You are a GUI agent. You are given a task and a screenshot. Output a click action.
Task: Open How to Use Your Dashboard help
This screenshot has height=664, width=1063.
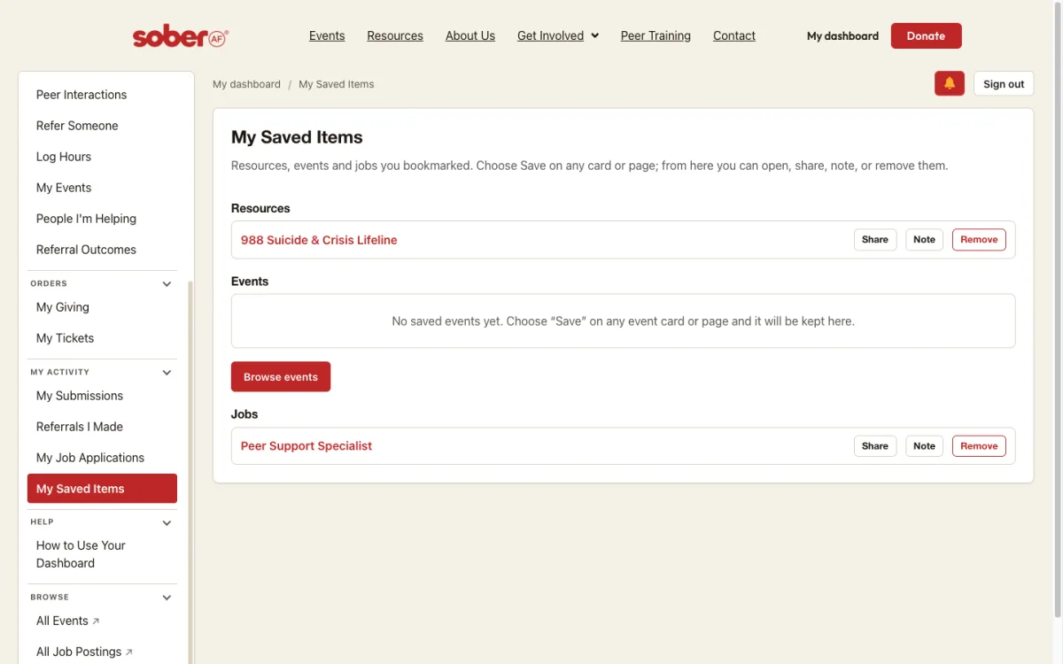[102, 554]
